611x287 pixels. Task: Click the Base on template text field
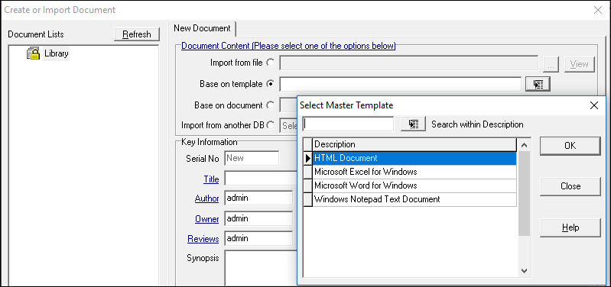[400, 84]
